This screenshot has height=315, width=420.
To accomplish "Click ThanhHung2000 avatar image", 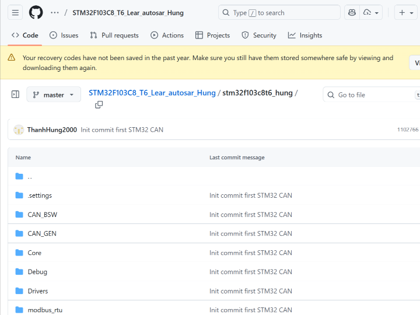I will point(19,129).
